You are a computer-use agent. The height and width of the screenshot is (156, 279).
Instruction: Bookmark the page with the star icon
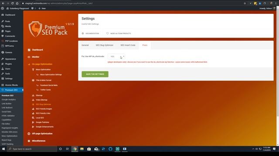click(245, 3)
